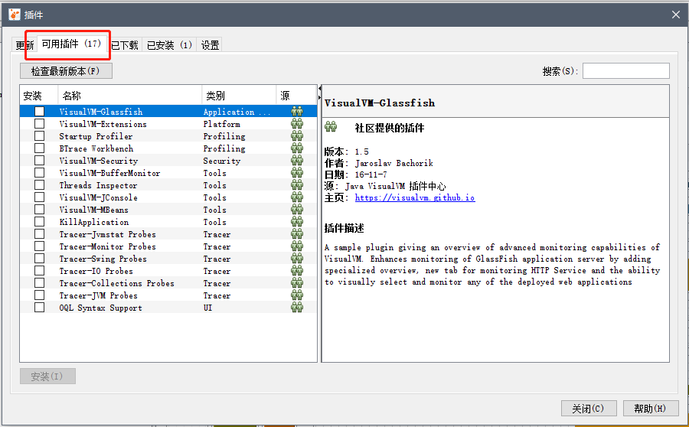This screenshot has width=689, height=427.
Task: Click the source icon in VisualVM-Security row
Action: (297, 161)
